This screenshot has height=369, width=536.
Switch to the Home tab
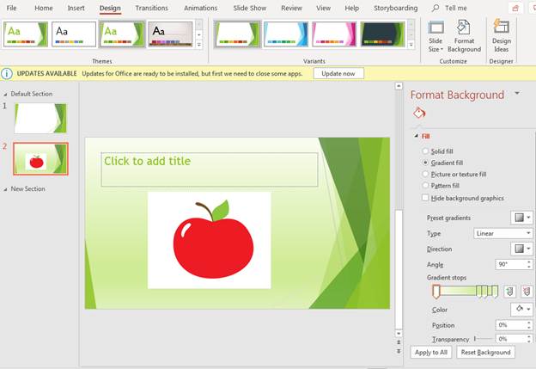[x=44, y=8]
